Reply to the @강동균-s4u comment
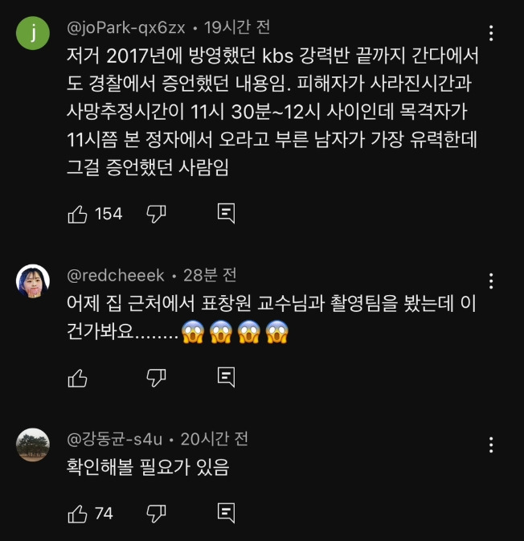This screenshot has height=541, width=524. pyautogui.click(x=227, y=513)
